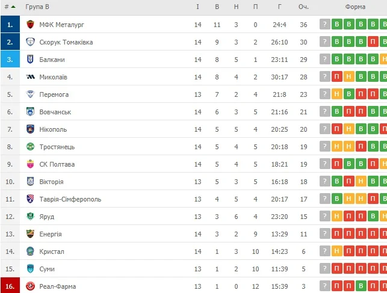
Task: Sort standings by Оч. points column
Action: pos(303,7)
